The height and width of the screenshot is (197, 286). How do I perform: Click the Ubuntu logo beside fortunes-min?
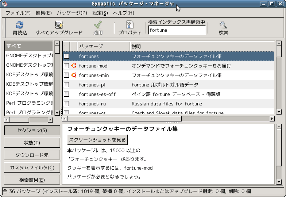[x=74, y=75]
